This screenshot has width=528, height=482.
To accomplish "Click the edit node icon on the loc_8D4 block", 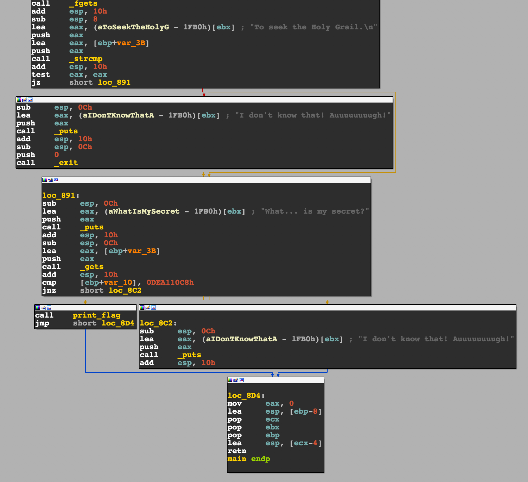I will click(236, 380).
